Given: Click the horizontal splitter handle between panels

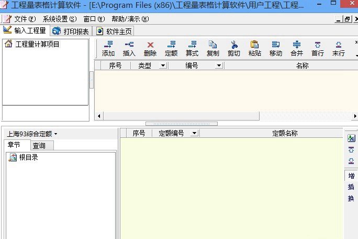Looking at the screenshot, I should pos(182,124).
